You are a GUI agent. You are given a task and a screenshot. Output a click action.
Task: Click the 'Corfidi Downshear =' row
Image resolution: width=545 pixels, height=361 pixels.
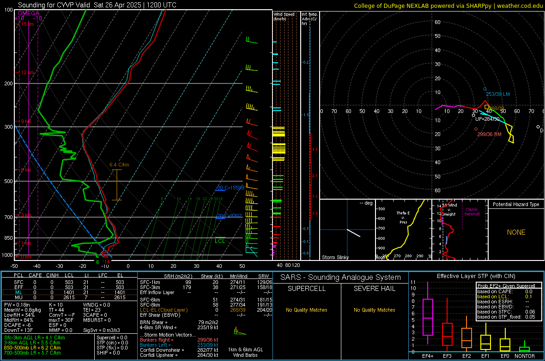tap(179, 350)
